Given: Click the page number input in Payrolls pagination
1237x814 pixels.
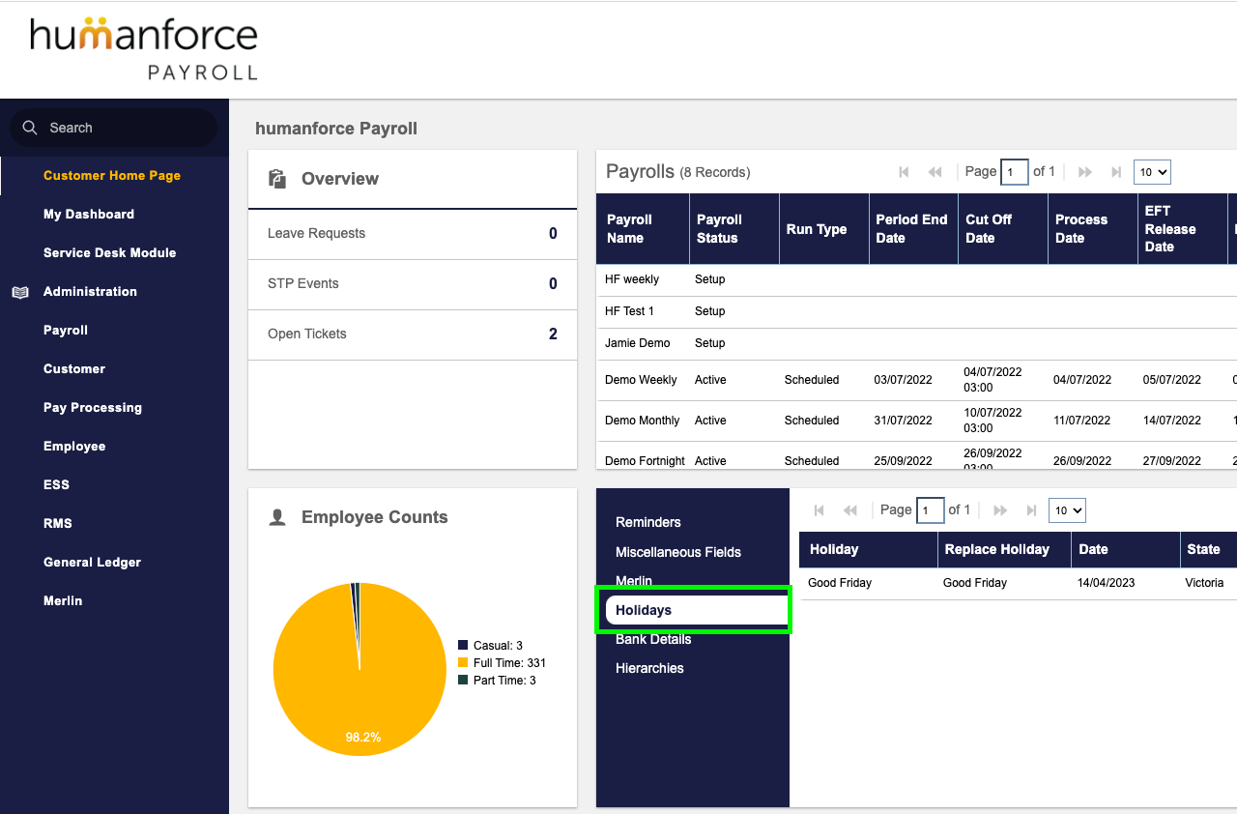Looking at the screenshot, I should point(1014,171).
